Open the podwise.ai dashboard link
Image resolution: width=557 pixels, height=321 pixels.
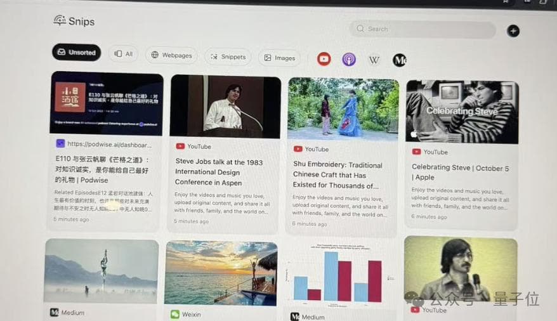(110, 144)
